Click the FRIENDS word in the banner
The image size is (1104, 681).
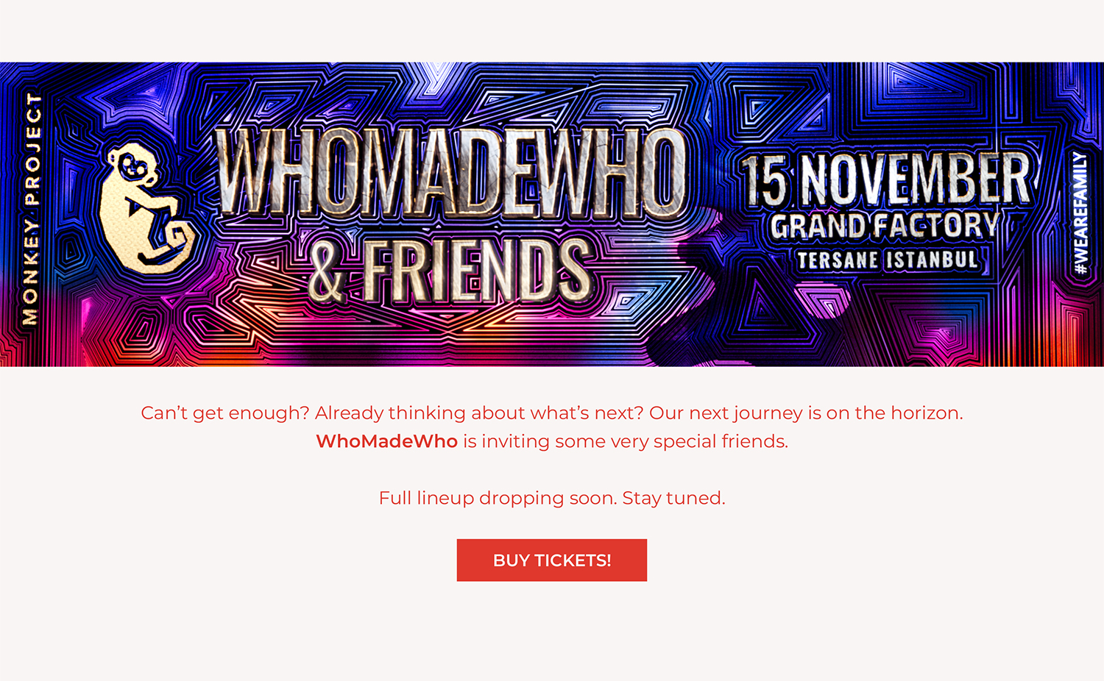pos(478,272)
